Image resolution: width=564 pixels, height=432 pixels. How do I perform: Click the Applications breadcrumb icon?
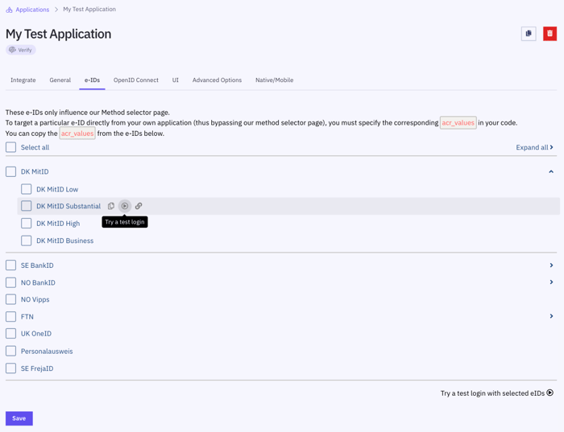click(9, 10)
